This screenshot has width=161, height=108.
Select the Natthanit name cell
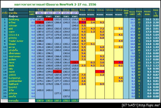(18, 84)
